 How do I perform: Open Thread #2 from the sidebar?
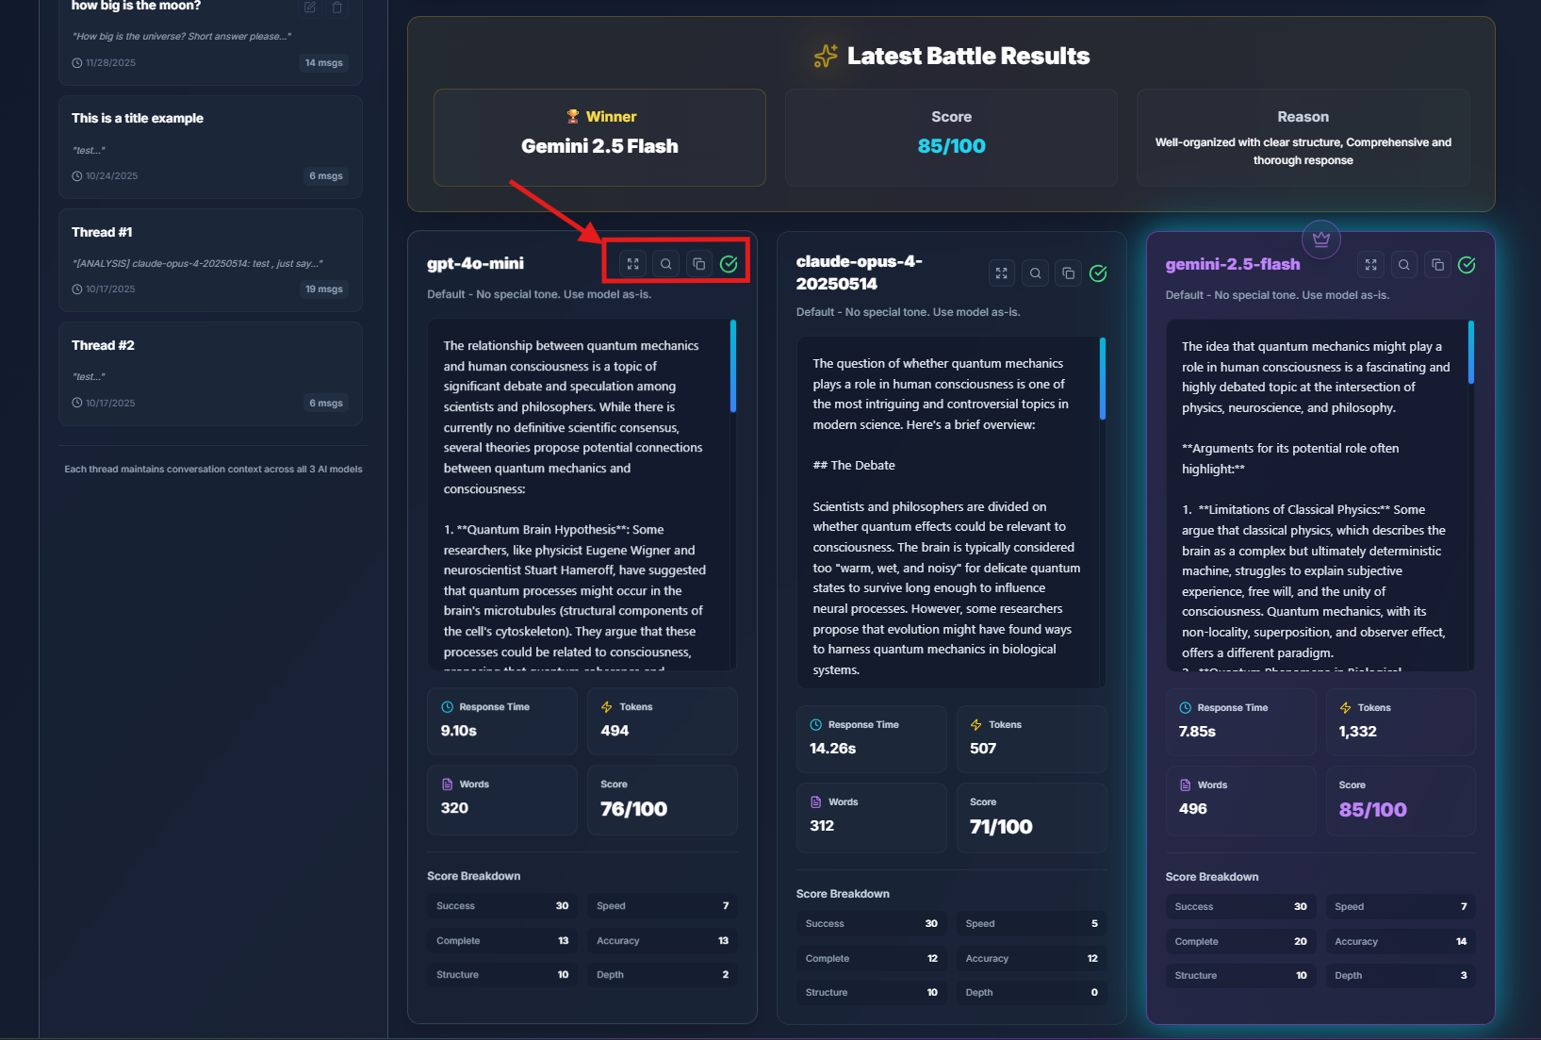pyautogui.click(x=209, y=373)
